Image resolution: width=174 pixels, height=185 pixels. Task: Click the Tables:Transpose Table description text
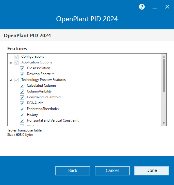point(24,130)
